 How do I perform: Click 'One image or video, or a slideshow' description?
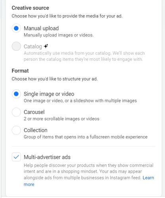click(x=80, y=101)
